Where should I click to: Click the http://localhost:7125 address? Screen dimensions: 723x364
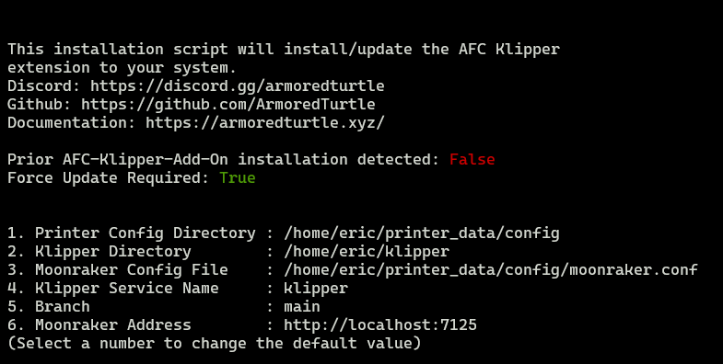click(380, 324)
